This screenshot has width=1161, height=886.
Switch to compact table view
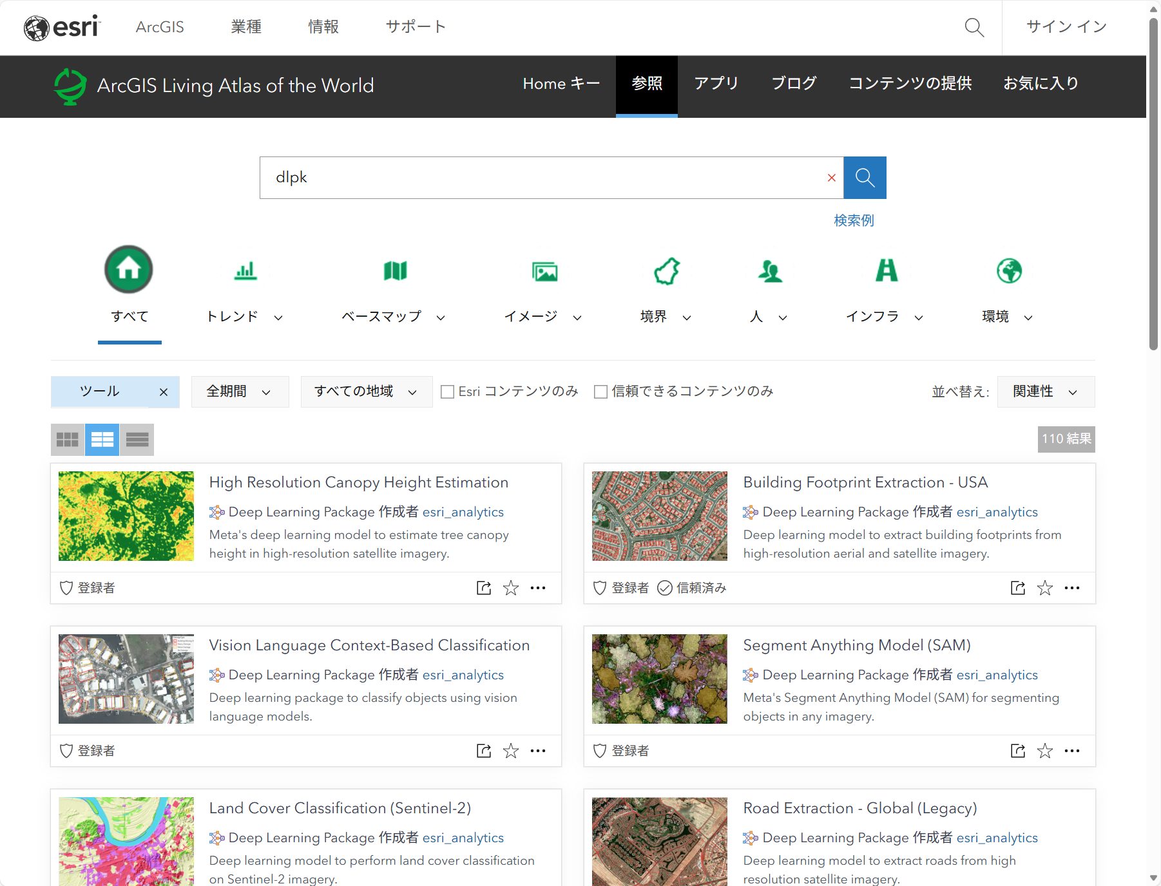tap(137, 440)
